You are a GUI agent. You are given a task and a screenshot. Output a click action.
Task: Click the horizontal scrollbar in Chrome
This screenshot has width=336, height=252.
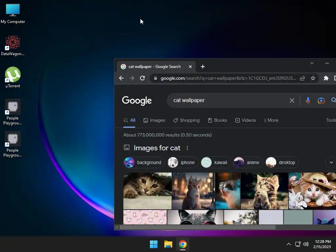198,227
